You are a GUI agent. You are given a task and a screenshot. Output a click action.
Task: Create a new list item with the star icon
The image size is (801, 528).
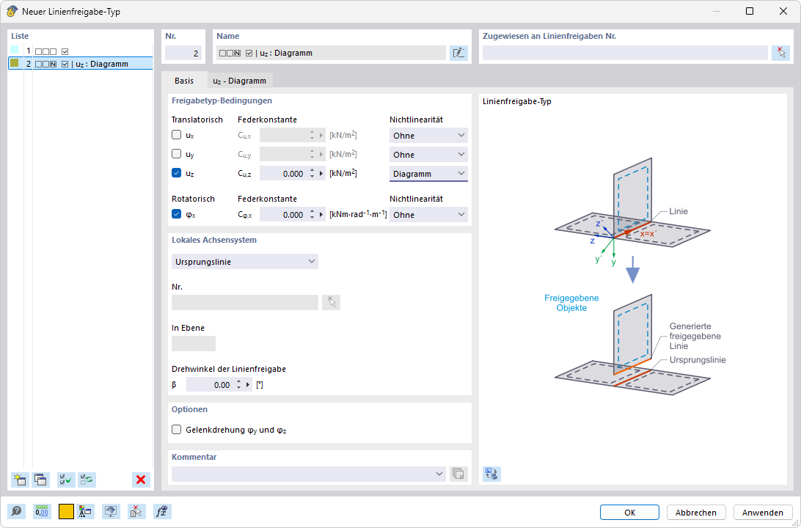point(19,480)
